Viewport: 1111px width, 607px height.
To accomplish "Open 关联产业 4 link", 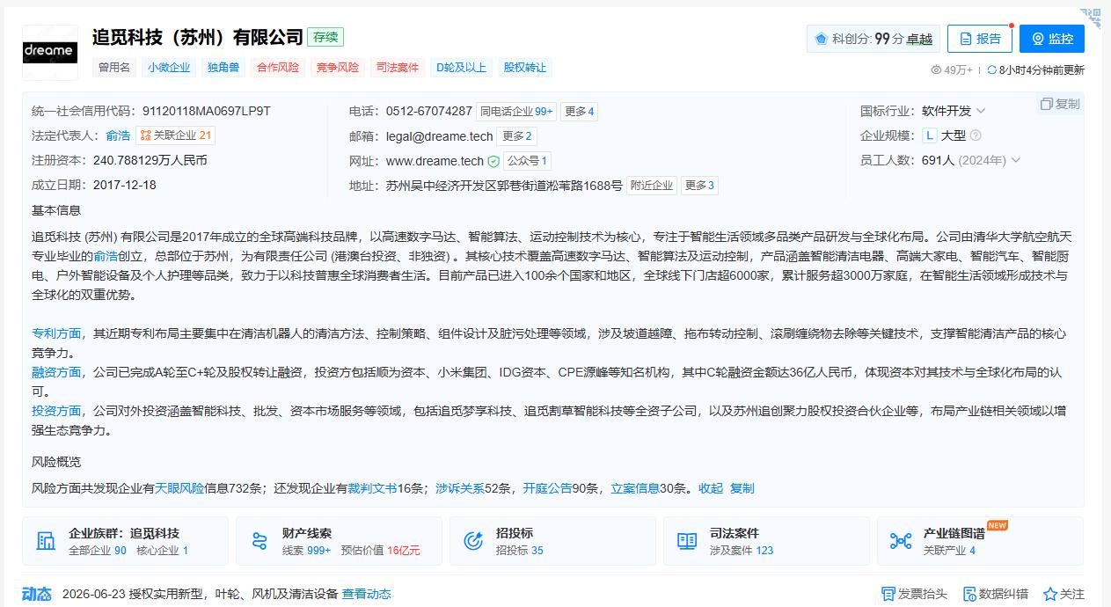I will pyautogui.click(x=949, y=550).
